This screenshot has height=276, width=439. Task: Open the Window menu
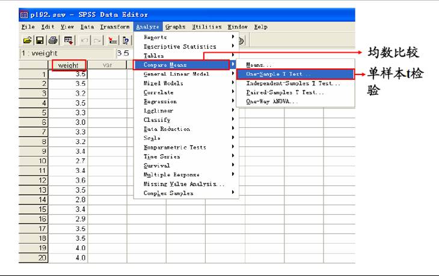coord(238,27)
